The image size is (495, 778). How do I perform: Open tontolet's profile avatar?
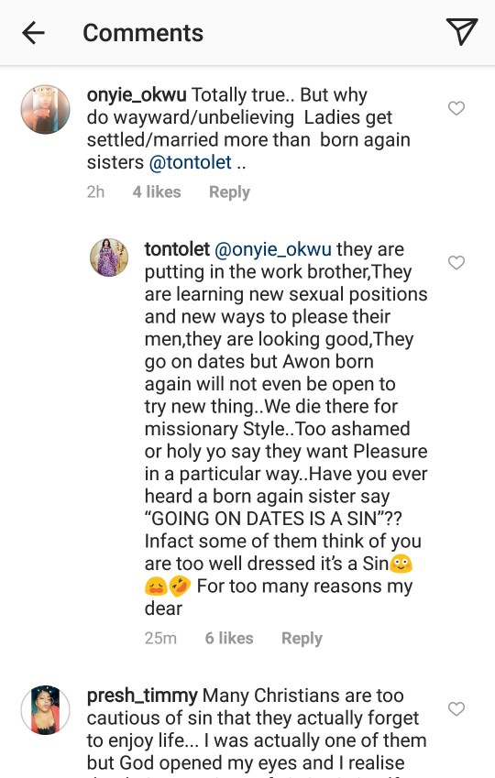coord(109,257)
